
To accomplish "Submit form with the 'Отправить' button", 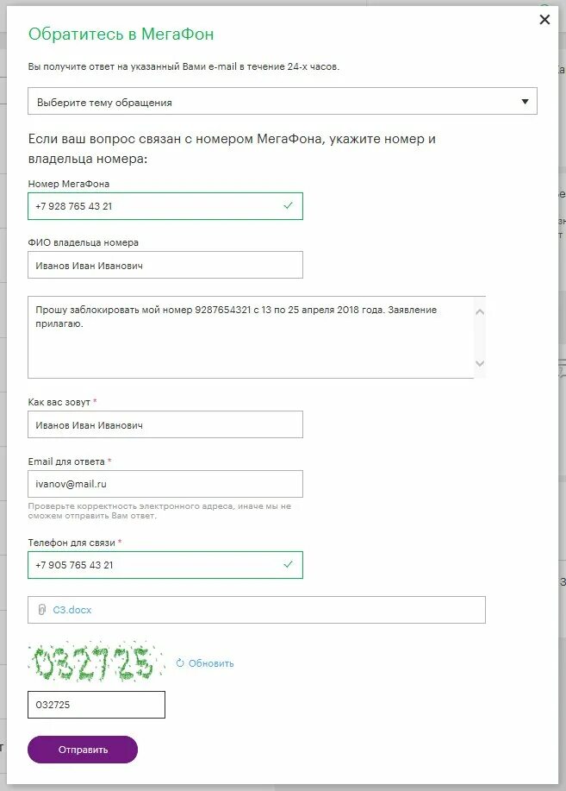I will tap(83, 750).
